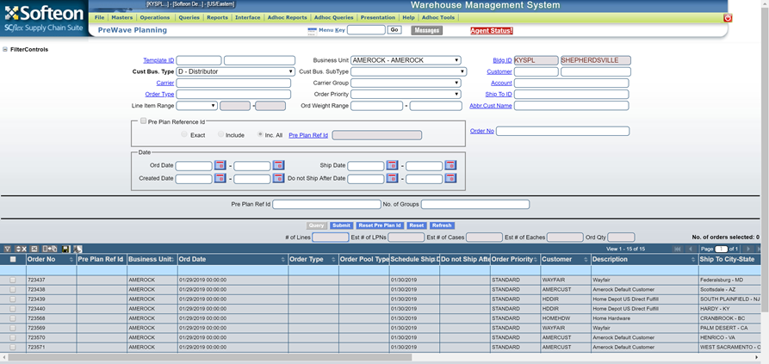Screen dimensions: 769x364
Task: Open the Business Unit dropdown
Action: [406, 60]
